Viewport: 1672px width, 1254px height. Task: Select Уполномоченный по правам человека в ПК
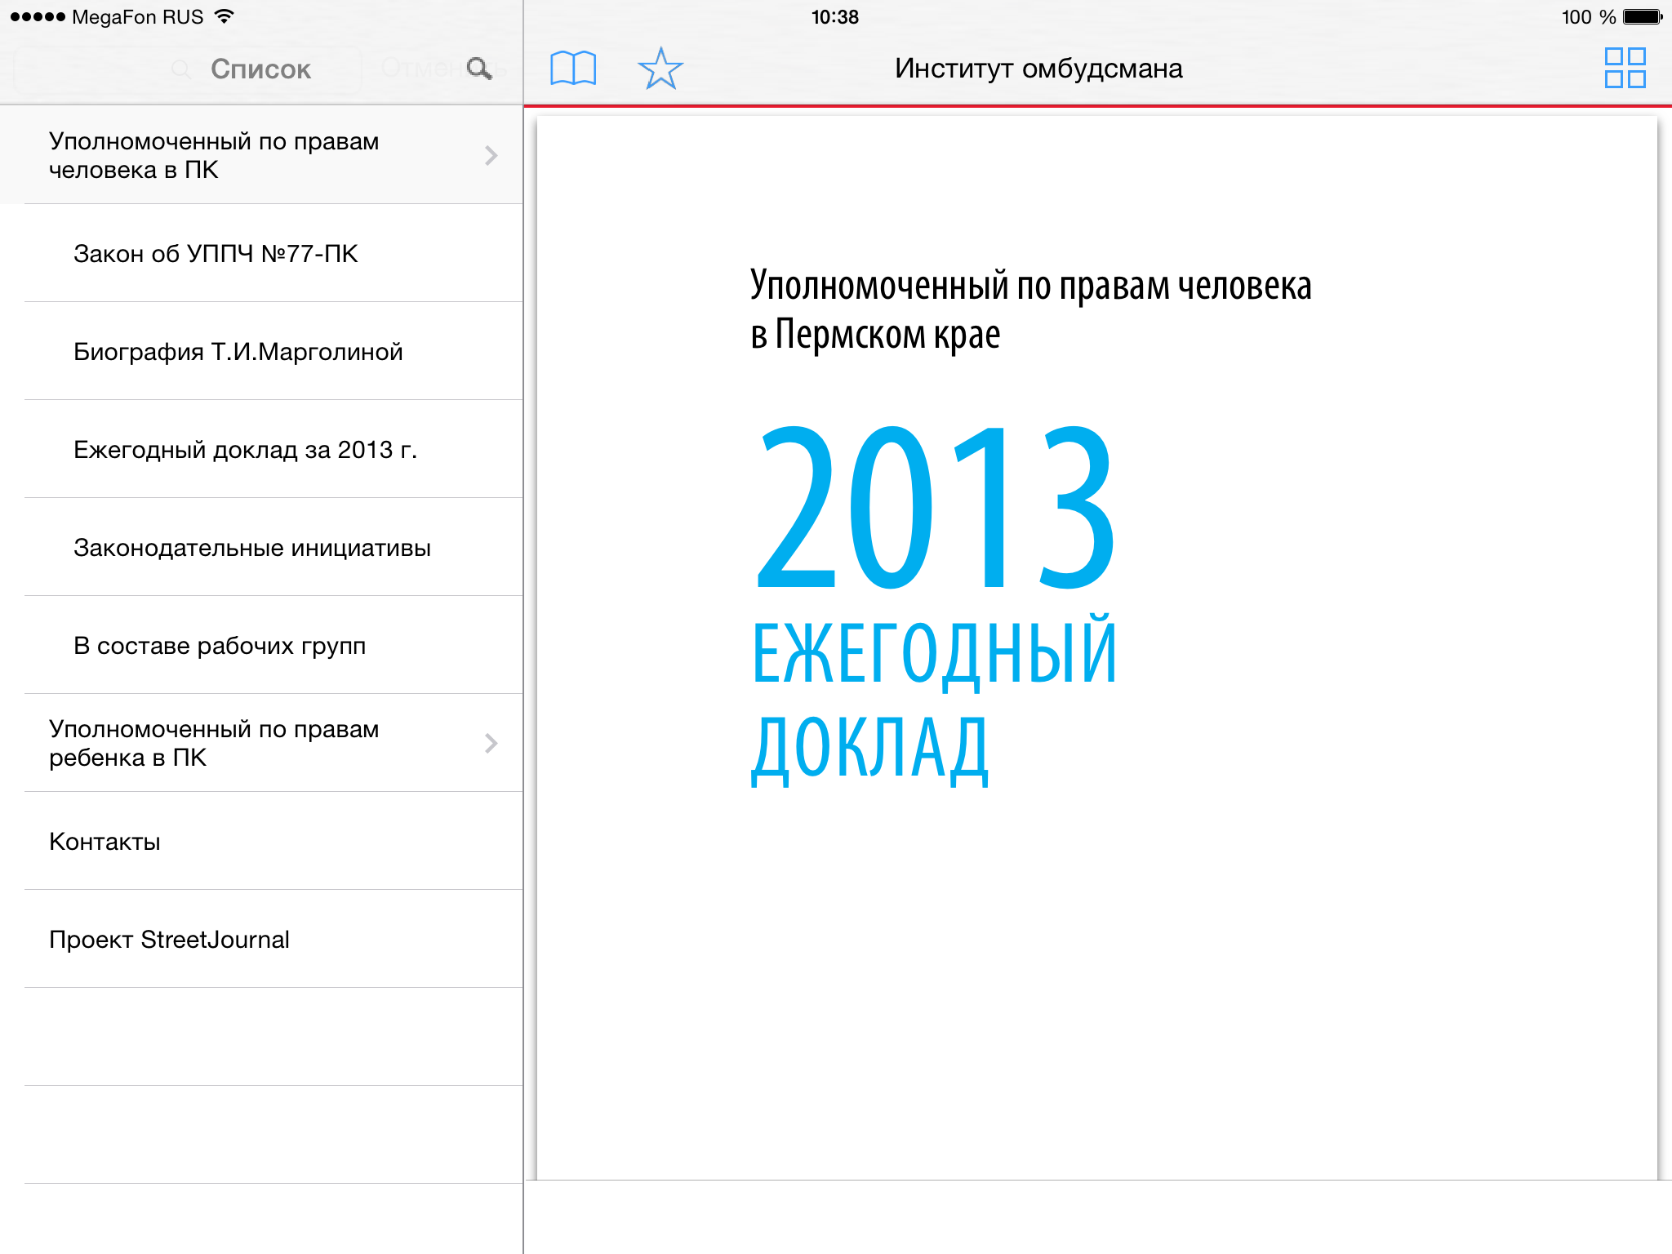[214, 155]
